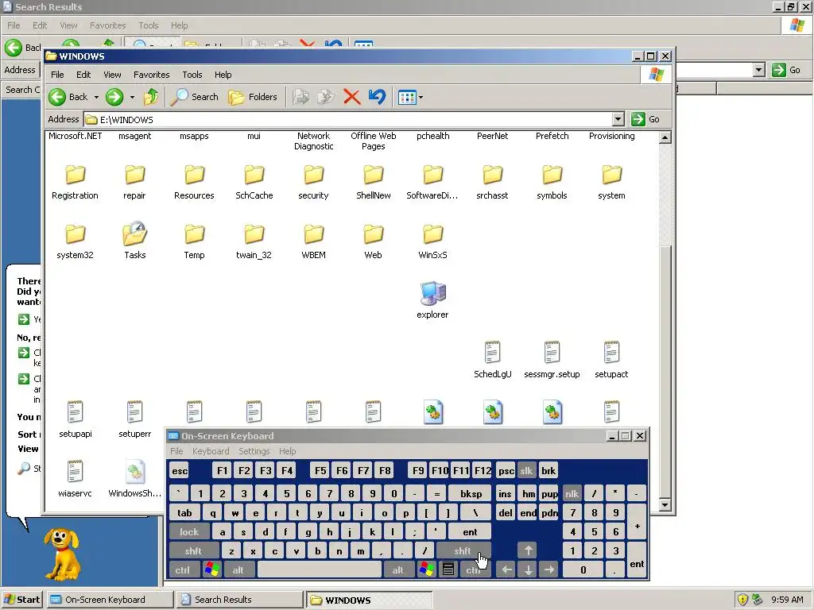
Task: Click the Undo toolbar icon
Action: pos(378,97)
